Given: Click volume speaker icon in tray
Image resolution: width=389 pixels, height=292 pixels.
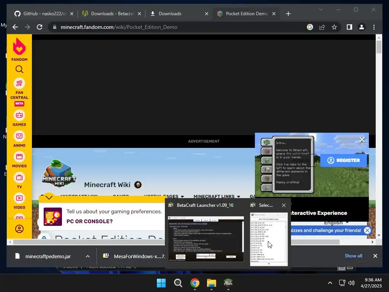Looking at the screenshot, I should coord(351,283).
